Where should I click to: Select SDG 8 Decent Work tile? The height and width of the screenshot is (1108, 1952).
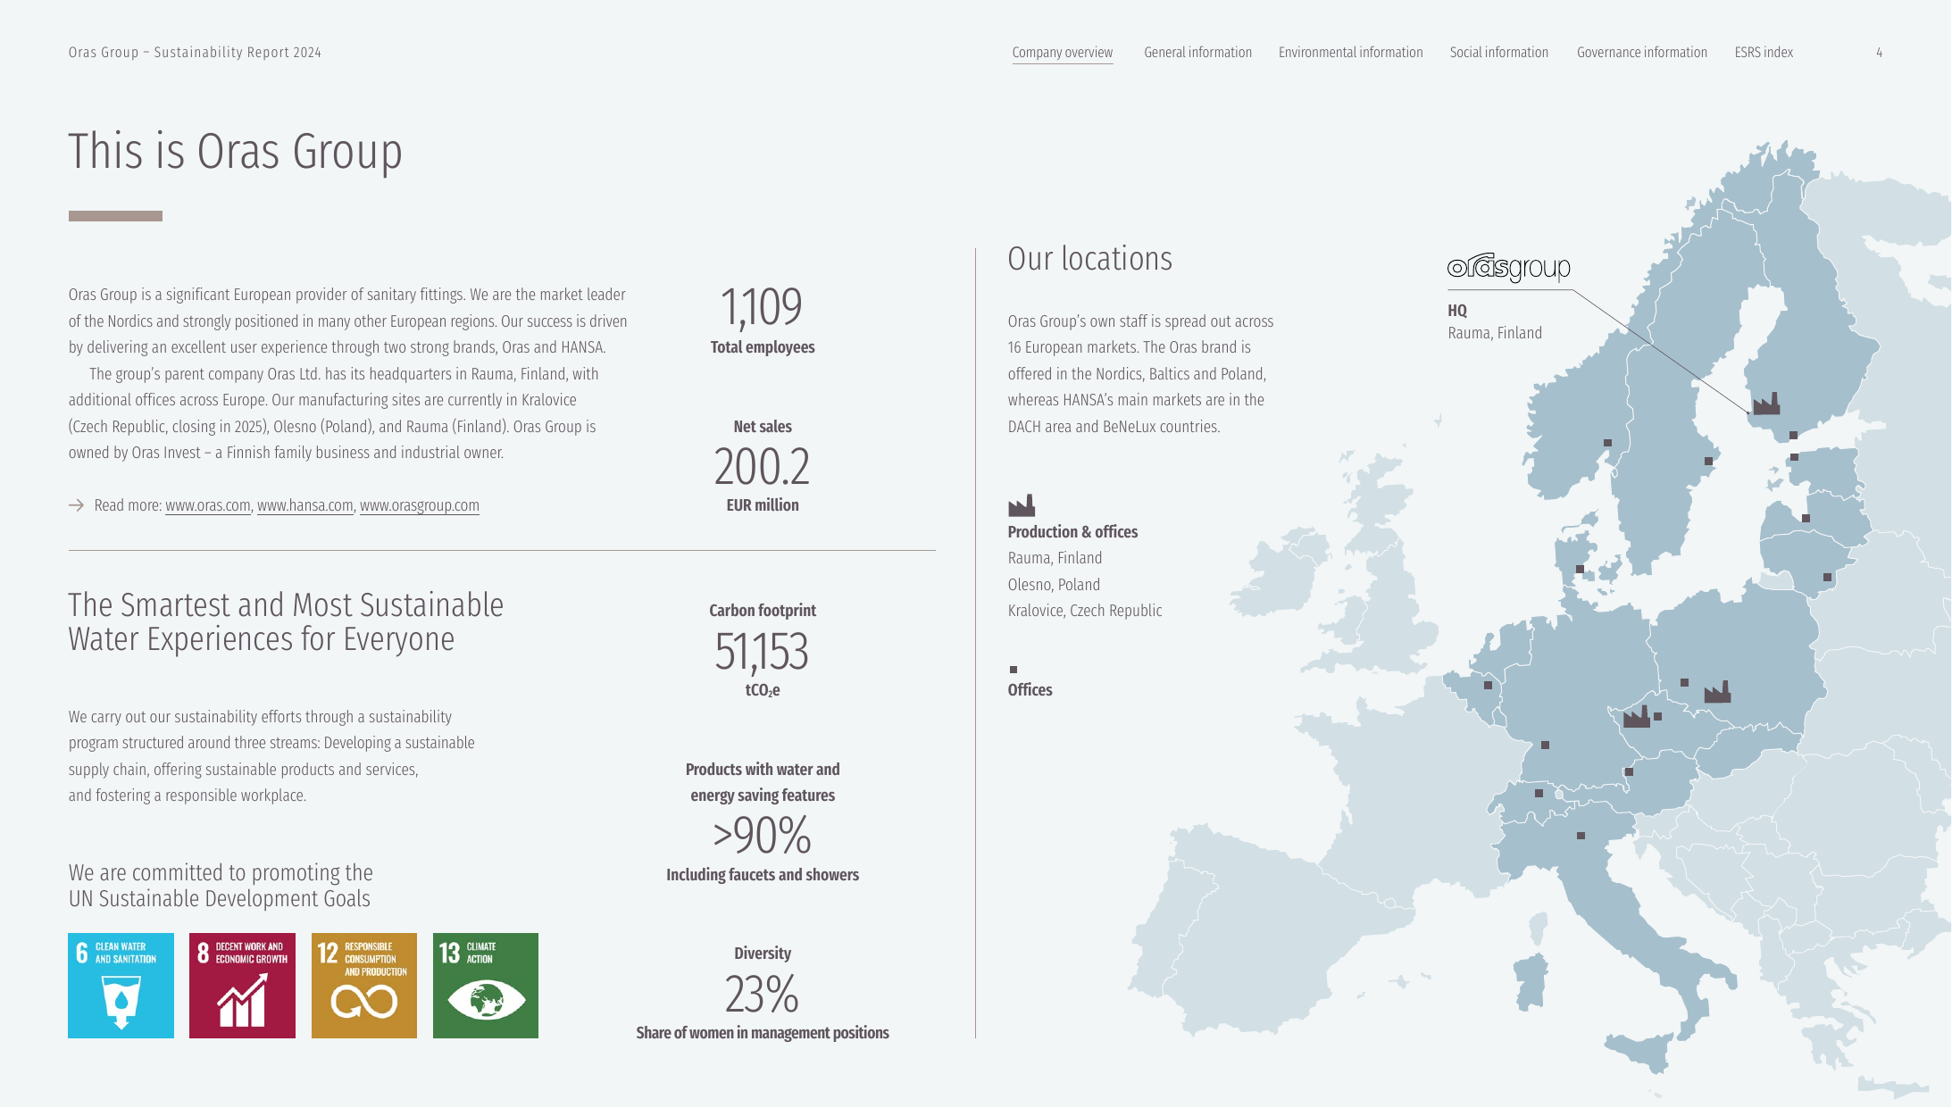(242, 986)
